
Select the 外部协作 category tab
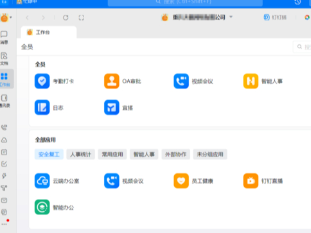click(175, 154)
